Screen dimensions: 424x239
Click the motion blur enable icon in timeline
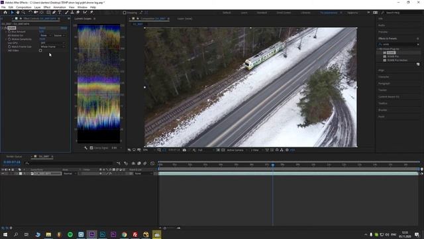(x=145, y=163)
